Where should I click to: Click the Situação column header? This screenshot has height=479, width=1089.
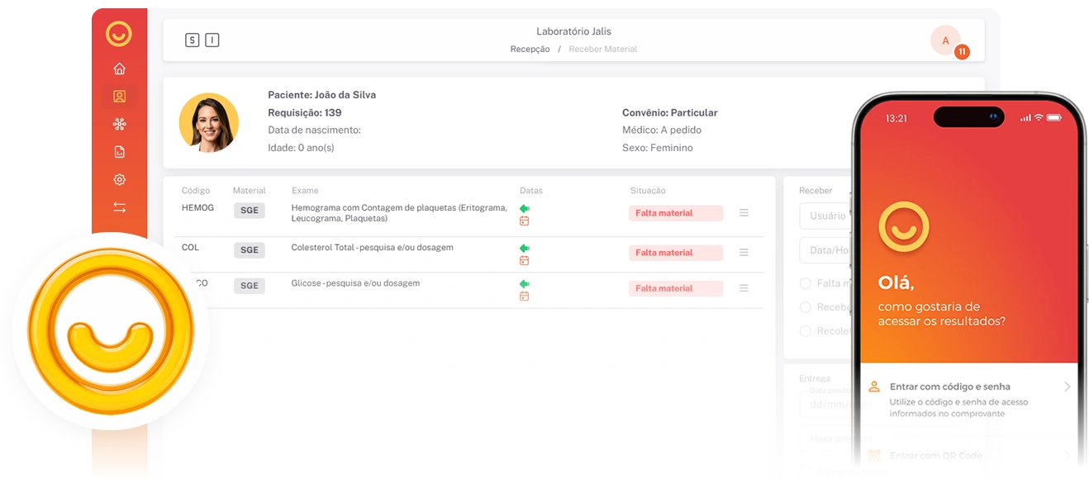tap(648, 191)
